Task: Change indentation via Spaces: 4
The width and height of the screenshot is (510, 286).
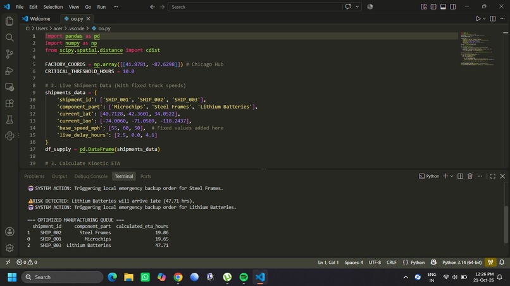Action: 354,262
